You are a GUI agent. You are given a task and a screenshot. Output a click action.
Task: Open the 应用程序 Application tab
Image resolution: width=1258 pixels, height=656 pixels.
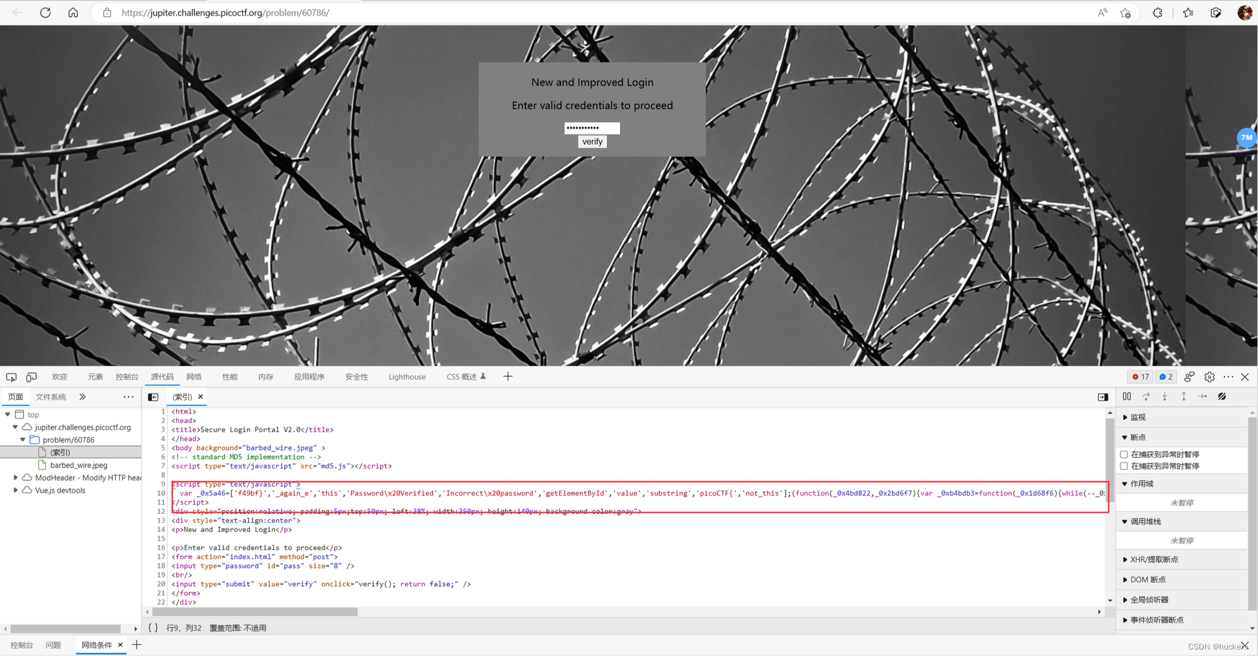click(x=309, y=377)
